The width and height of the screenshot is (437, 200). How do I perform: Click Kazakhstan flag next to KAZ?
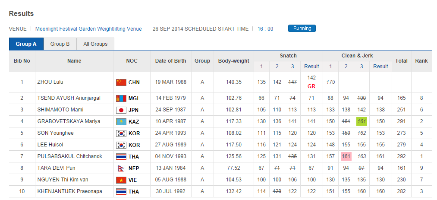121,122
